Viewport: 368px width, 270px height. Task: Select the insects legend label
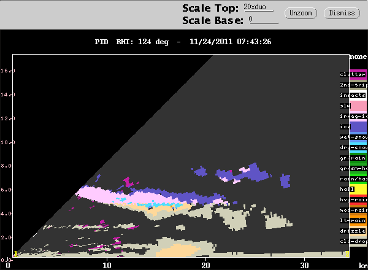[x=353, y=95]
